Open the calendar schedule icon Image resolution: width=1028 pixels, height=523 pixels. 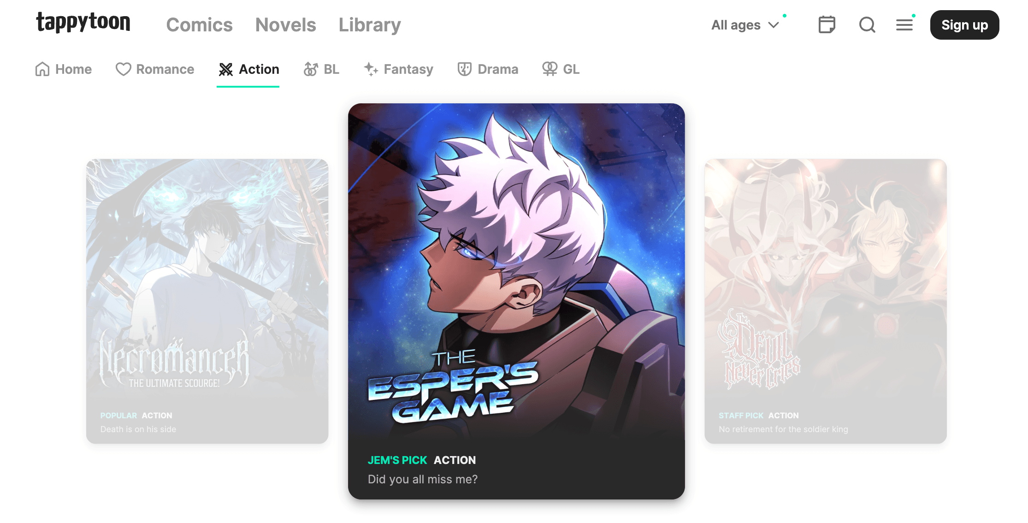pos(827,24)
